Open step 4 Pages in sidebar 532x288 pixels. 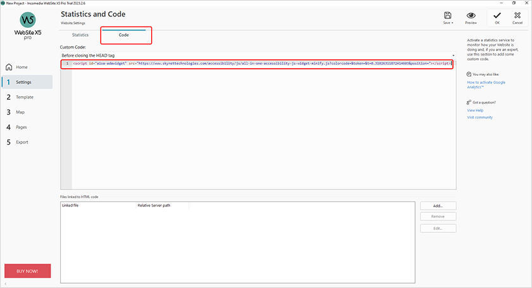22,127
